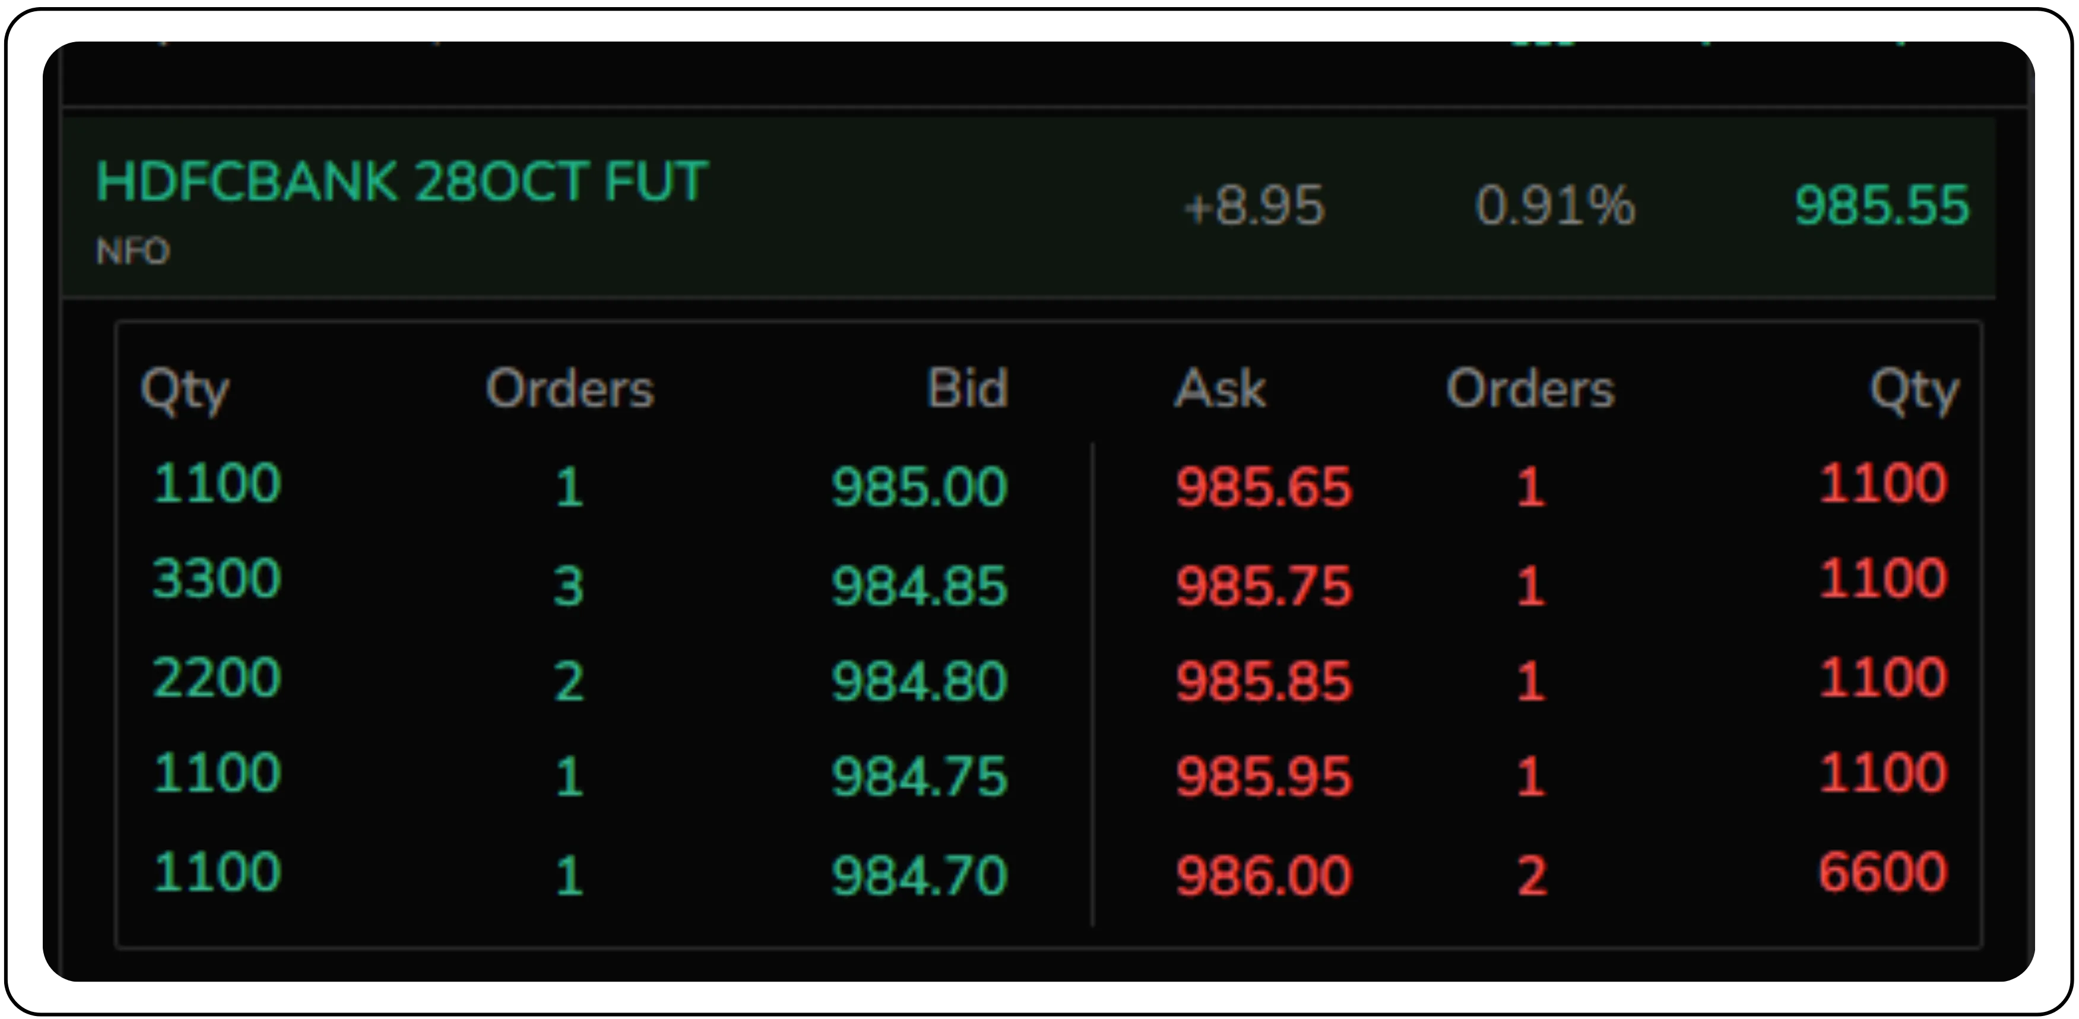Select the HDFCBANK 28OCT FUT instrument name
This screenshot has height=1019, width=2079.
pyautogui.click(x=401, y=181)
